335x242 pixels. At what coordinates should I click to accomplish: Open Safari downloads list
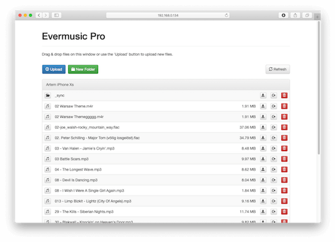pos(283,15)
